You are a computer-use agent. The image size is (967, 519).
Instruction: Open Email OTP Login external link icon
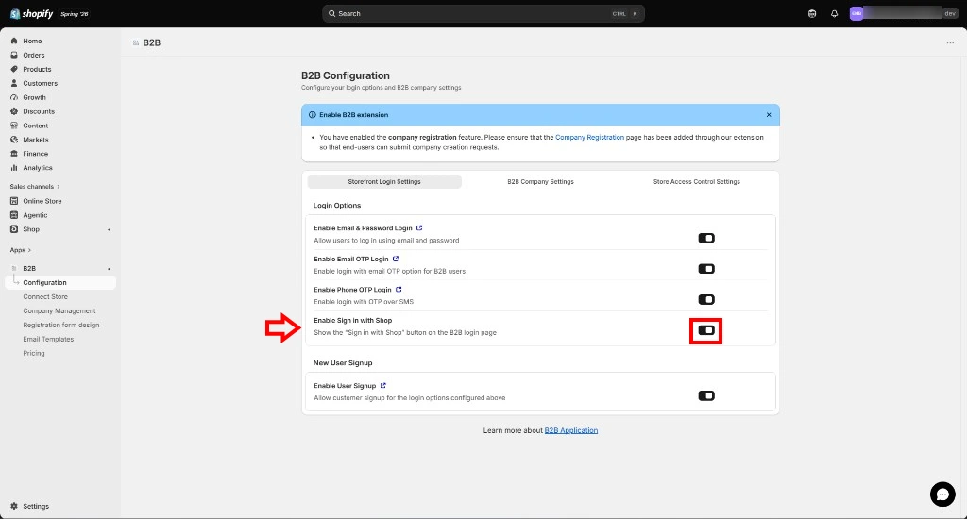click(396, 259)
